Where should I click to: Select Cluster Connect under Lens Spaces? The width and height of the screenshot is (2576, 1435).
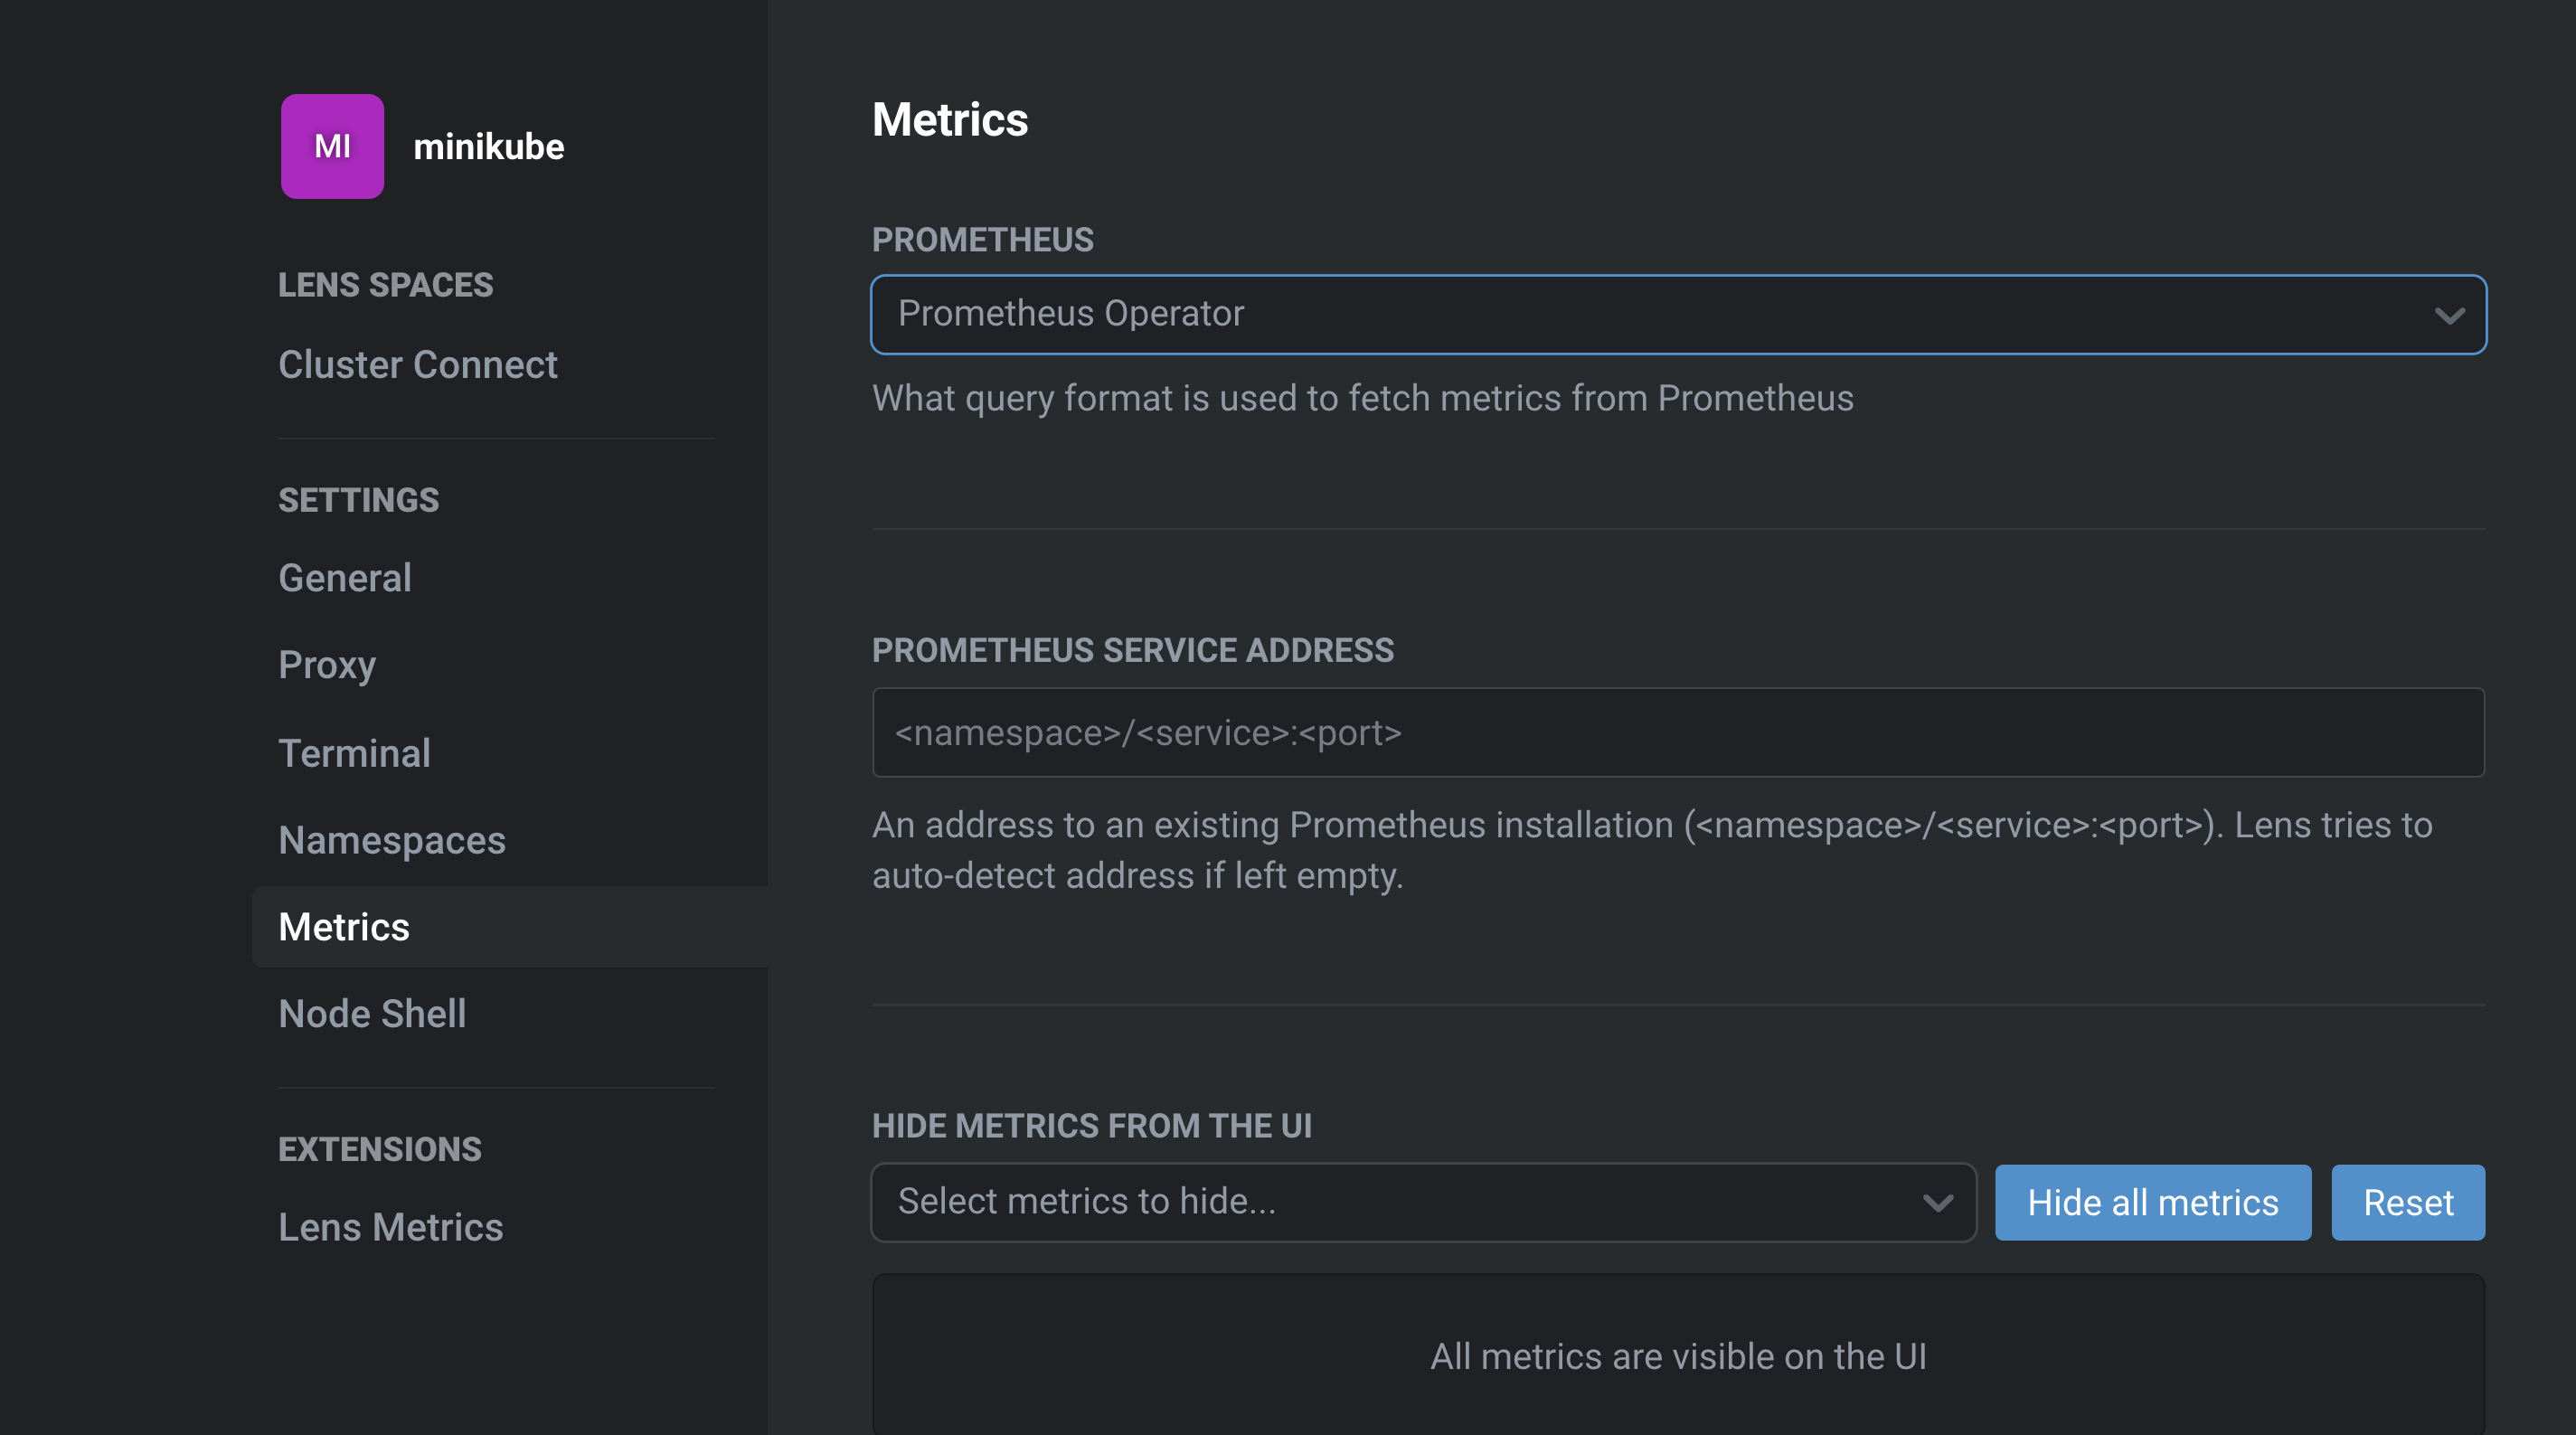tap(418, 364)
